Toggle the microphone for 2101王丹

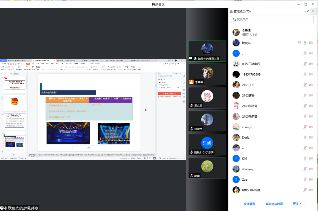[305, 85]
